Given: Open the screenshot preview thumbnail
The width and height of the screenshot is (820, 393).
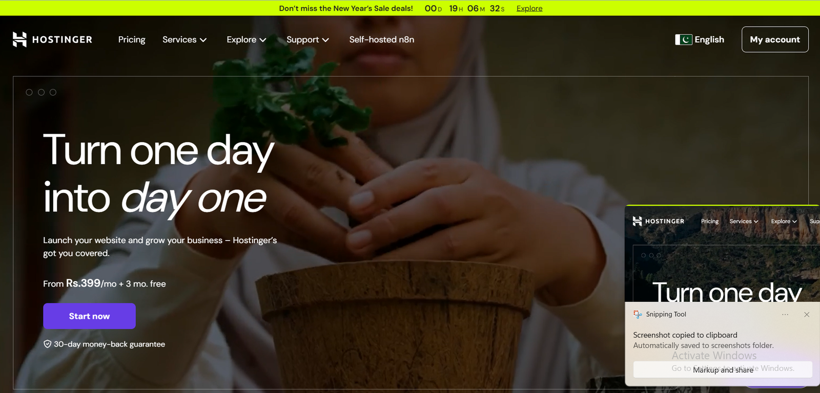Looking at the screenshot, I should click(x=723, y=254).
